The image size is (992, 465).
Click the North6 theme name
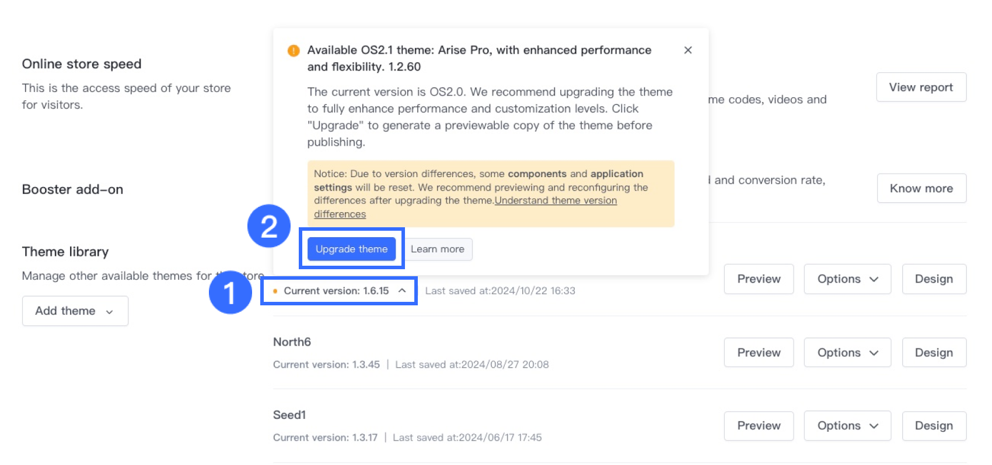pyautogui.click(x=292, y=342)
